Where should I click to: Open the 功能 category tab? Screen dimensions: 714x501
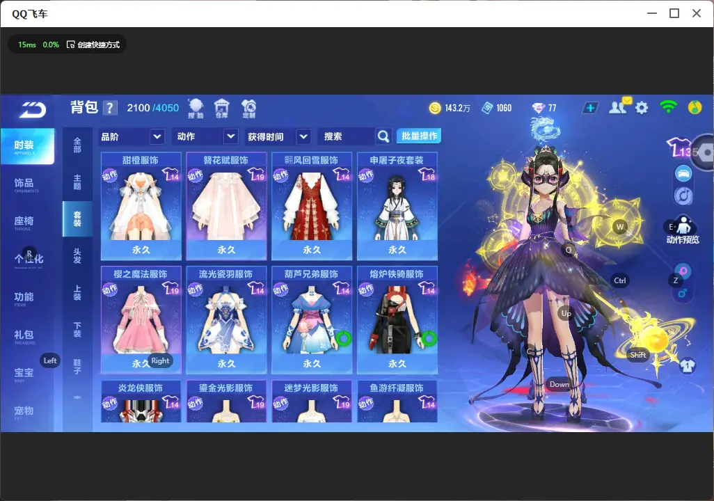[24, 298]
